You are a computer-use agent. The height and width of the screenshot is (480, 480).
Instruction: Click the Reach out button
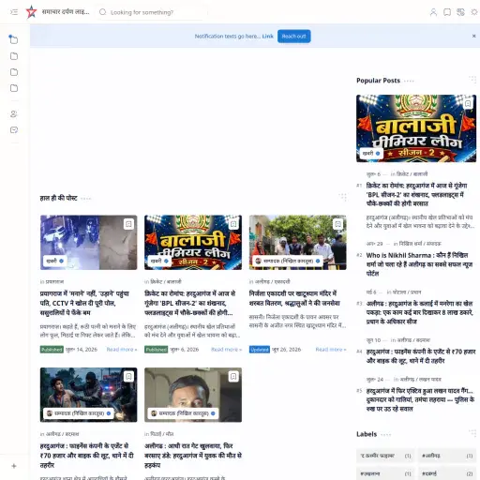(293, 37)
